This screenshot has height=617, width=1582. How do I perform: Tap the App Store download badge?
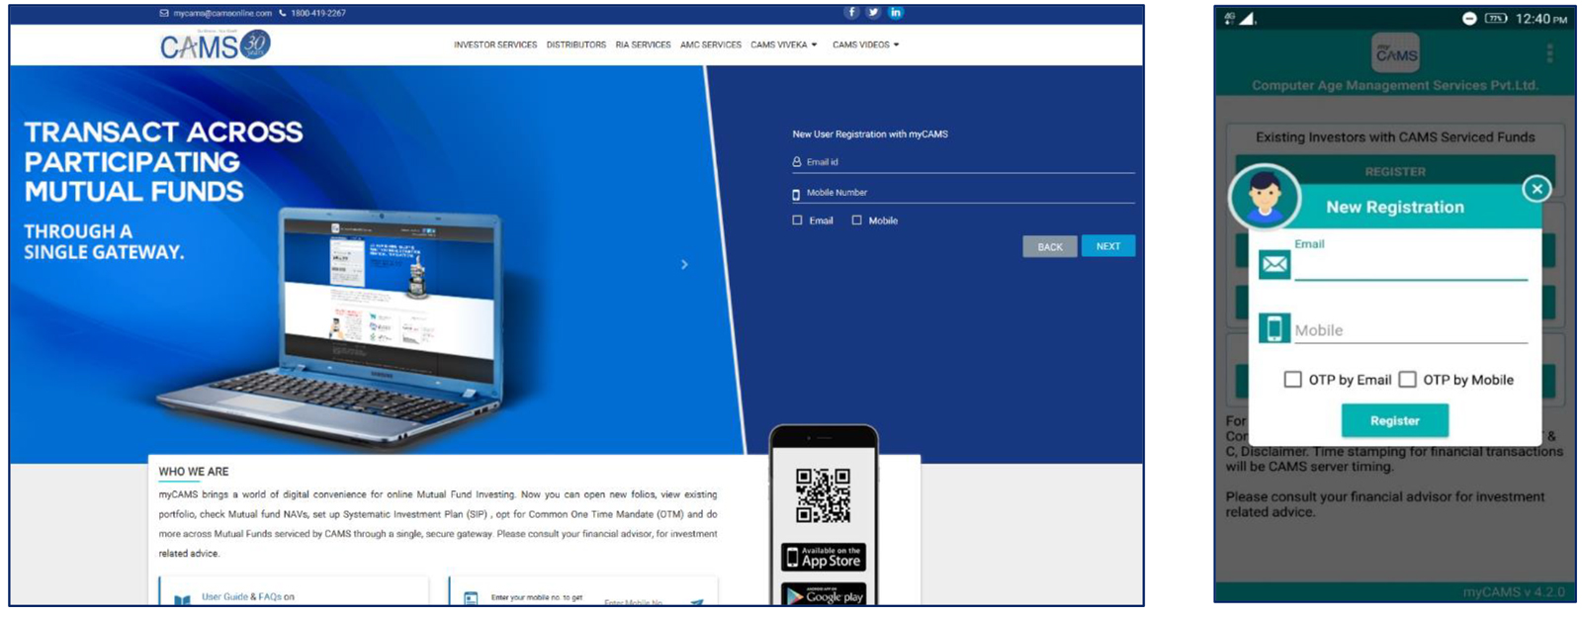pyautogui.click(x=824, y=558)
